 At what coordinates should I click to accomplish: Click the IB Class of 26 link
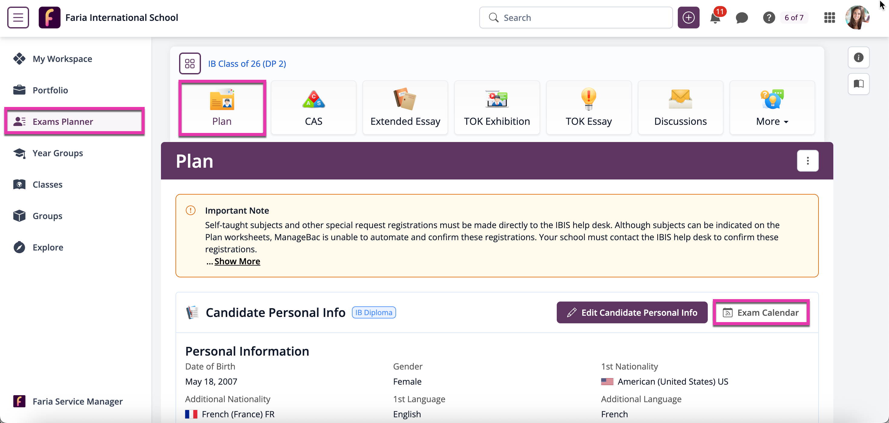point(247,64)
